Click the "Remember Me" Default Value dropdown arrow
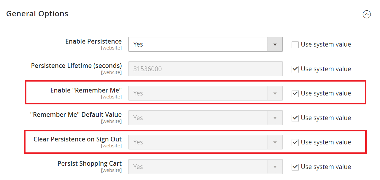The width and height of the screenshot is (380, 180). [x=275, y=118]
